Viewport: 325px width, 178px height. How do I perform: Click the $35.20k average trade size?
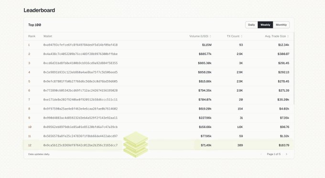pyautogui.click(x=283, y=100)
